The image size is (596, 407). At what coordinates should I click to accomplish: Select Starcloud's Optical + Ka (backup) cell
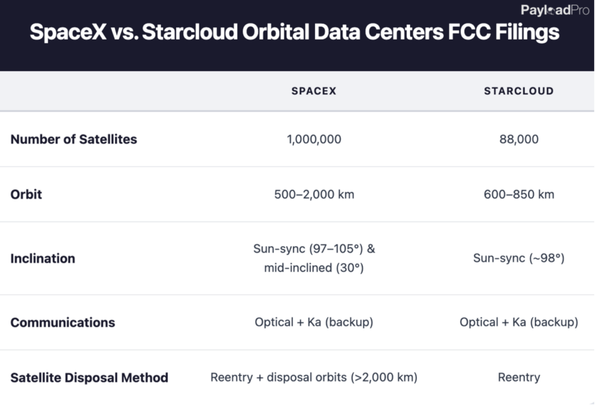[519, 322]
